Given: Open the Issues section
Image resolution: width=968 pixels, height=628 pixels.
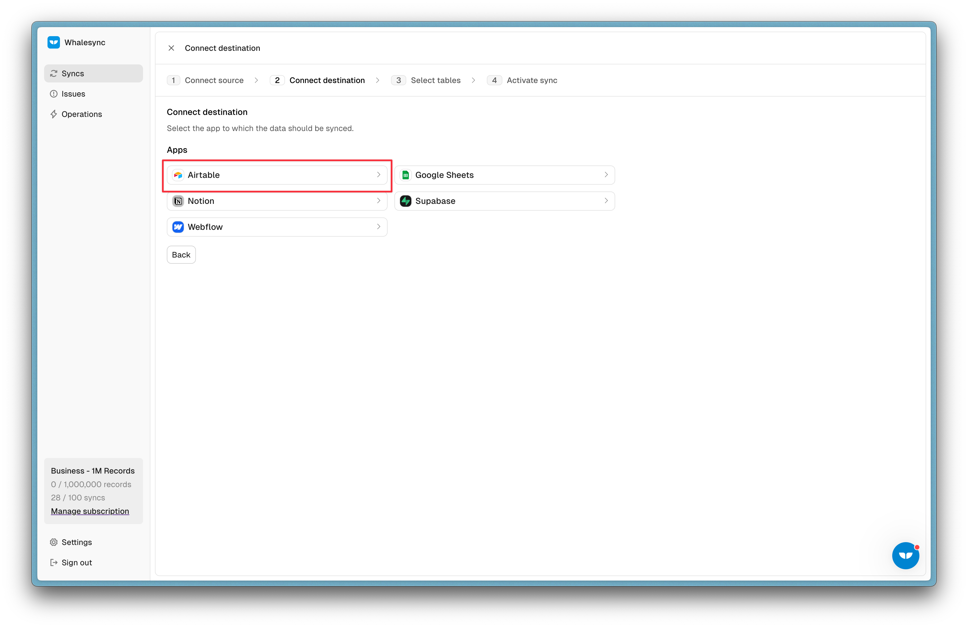Looking at the screenshot, I should [x=94, y=94].
